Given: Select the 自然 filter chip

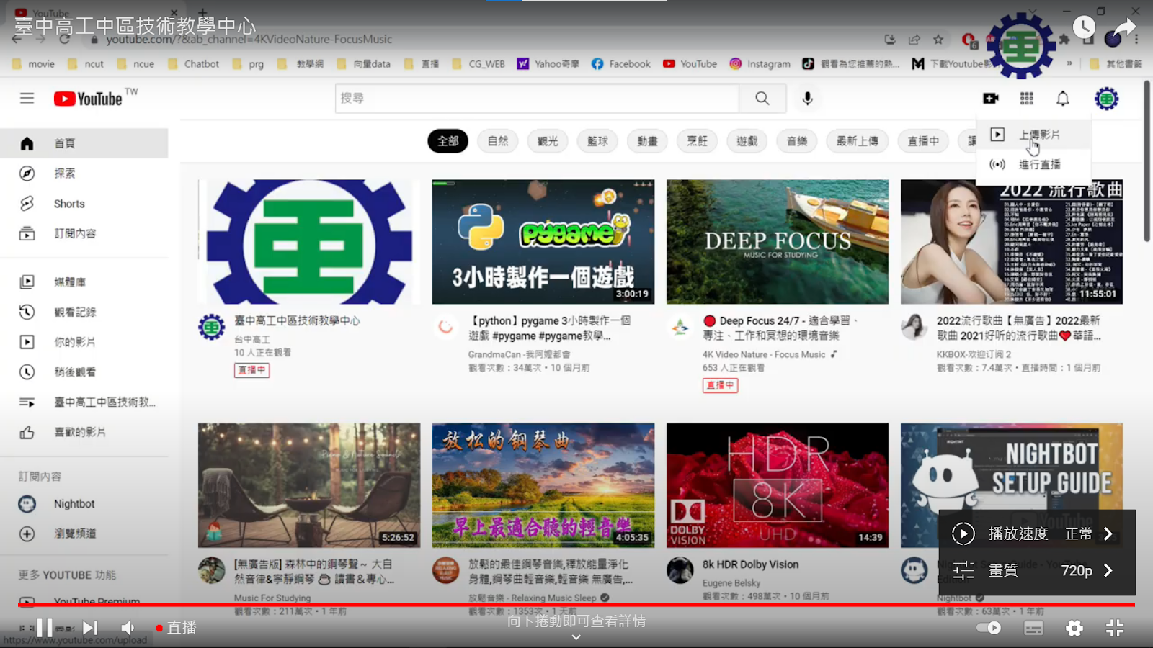Looking at the screenshot, I should 498,141.
